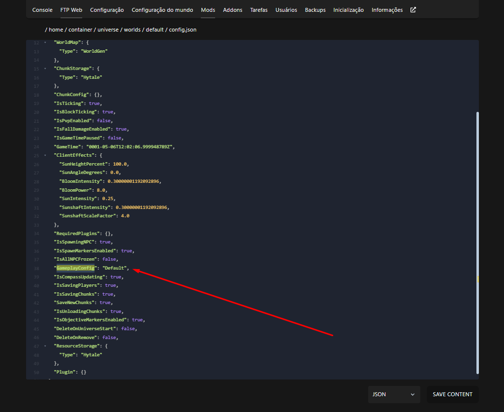
Task: Place cursor on the highlighted GameplayConfig key
Action: (75, 268)
